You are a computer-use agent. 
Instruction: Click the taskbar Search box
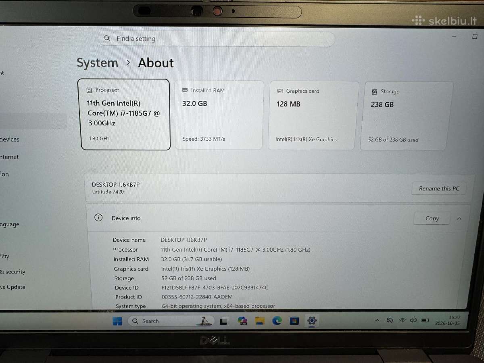pyautogui.click(x=170, y=321)
